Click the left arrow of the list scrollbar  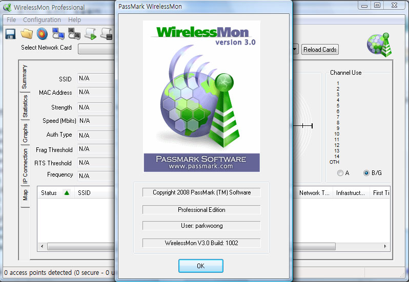[42, 246]
